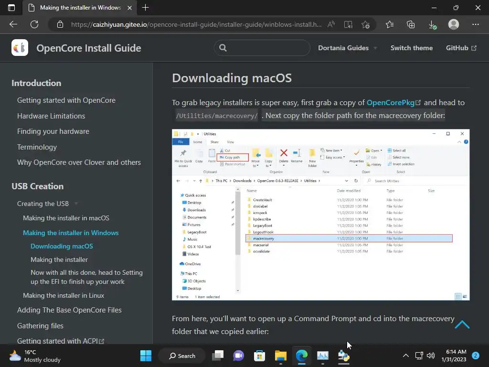Open Adding The Base OpenCore Files
Screen dimensions: 489x367
(69, 310)
